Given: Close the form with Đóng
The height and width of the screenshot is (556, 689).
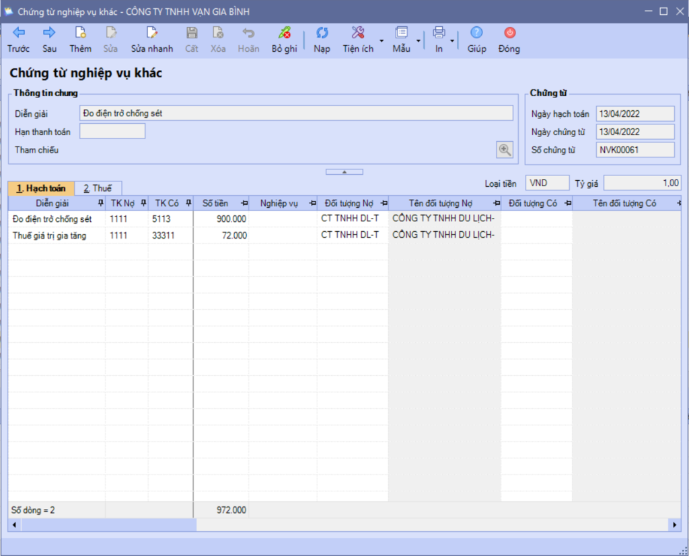Looking at the screenshot, I should (509, 40).
